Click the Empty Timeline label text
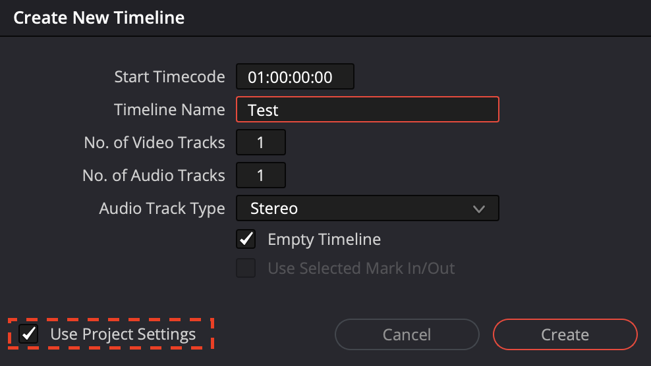Image resolution: width=651 pixels, height=366 pixels. 324,240
